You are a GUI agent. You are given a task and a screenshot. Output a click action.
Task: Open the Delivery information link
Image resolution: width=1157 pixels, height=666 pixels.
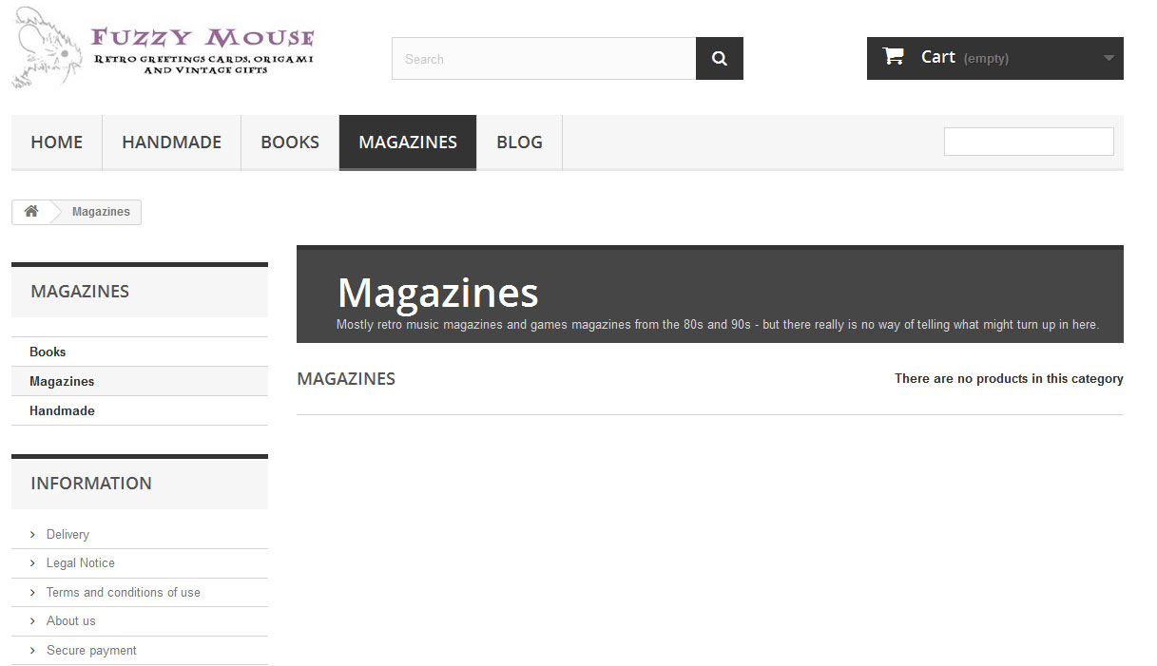tap(67, 535)
